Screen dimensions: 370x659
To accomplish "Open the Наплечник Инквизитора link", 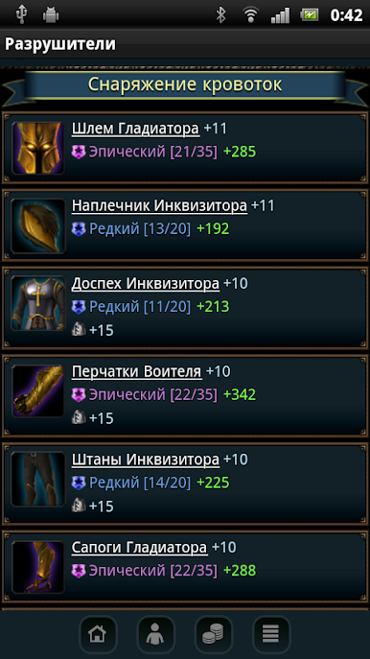I will tap(159, 206).
